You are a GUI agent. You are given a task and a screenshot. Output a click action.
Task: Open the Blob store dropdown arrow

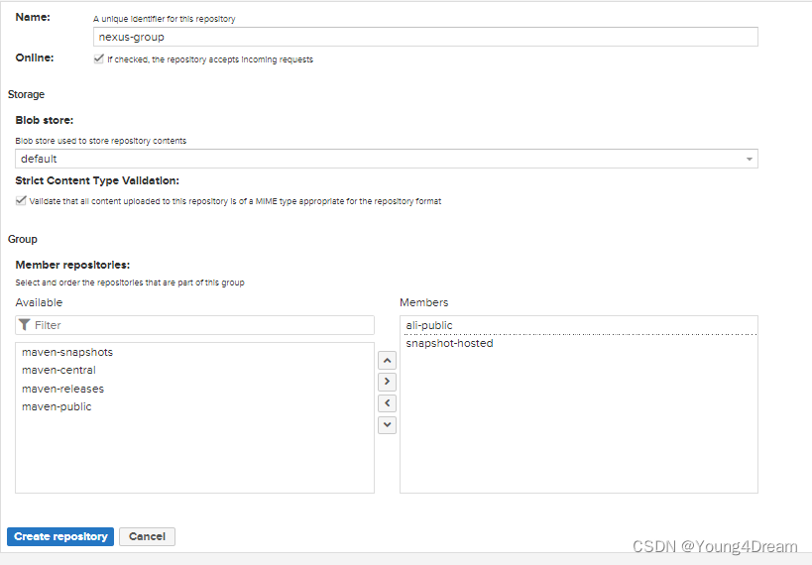point(750,159)
